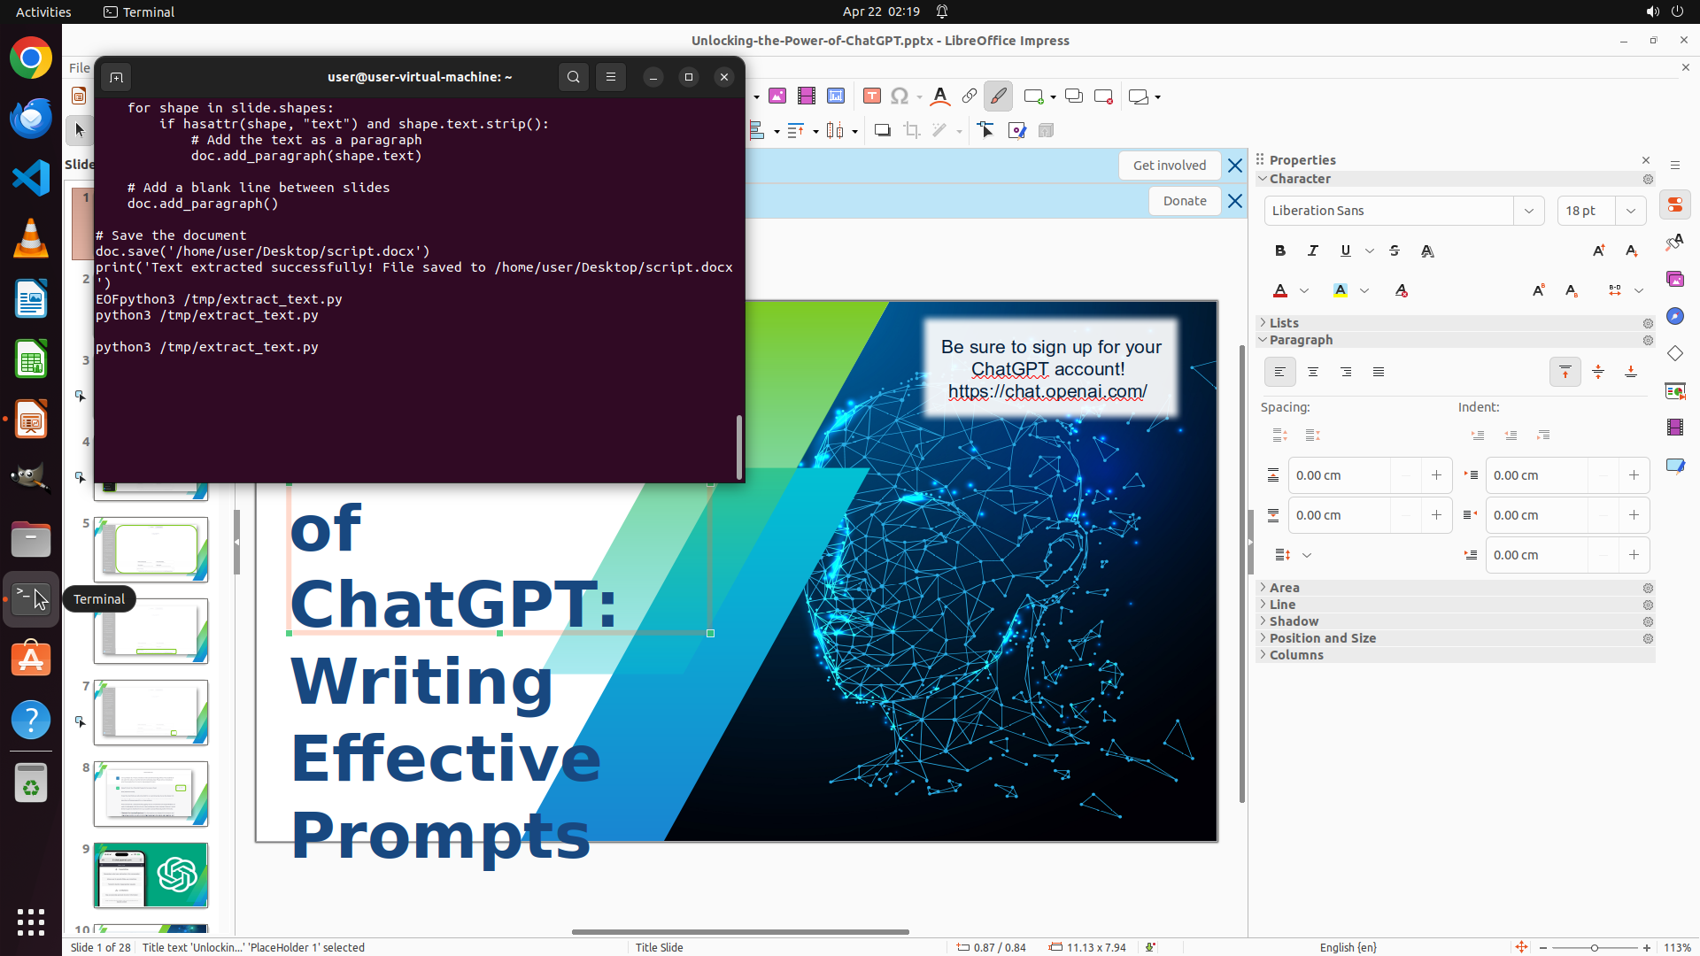
Task: Expand the Position and Size section
Action: (1322, 638)
